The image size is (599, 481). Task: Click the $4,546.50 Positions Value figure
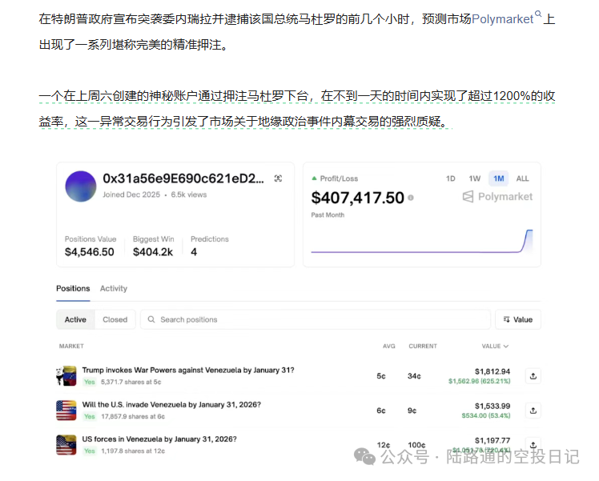click(90, 252)
